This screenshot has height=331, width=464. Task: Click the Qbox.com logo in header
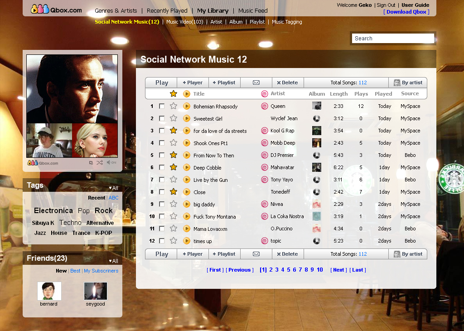[x=56, y=10]
